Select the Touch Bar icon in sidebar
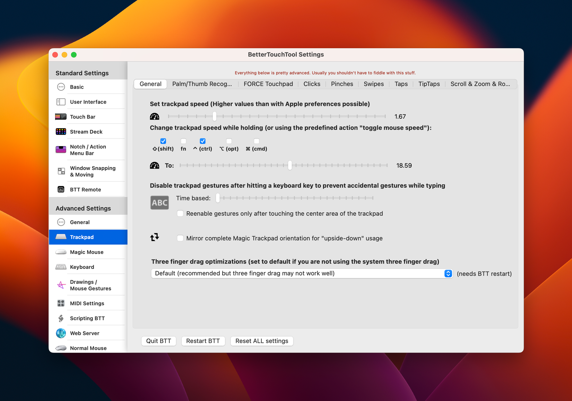The width and height of the screenshot is (572, 401). 61,117
